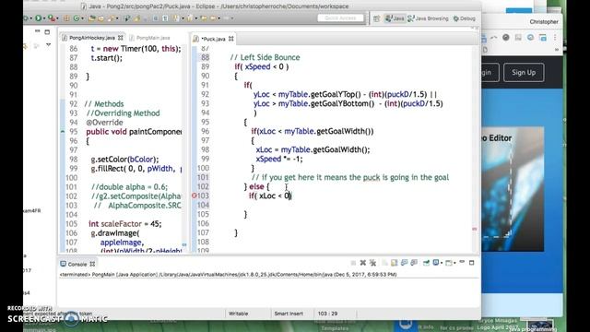Select the PongAirHockey.java editor tab
Image resolution: width=590 pixels, height=332 pixels.
[x=92, y=38]
